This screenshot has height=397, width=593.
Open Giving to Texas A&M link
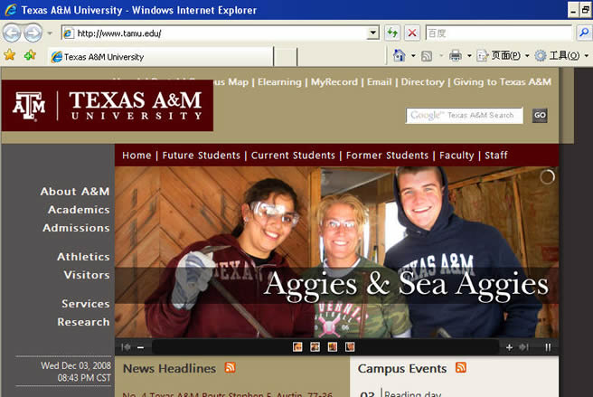(x=503, y=81)
